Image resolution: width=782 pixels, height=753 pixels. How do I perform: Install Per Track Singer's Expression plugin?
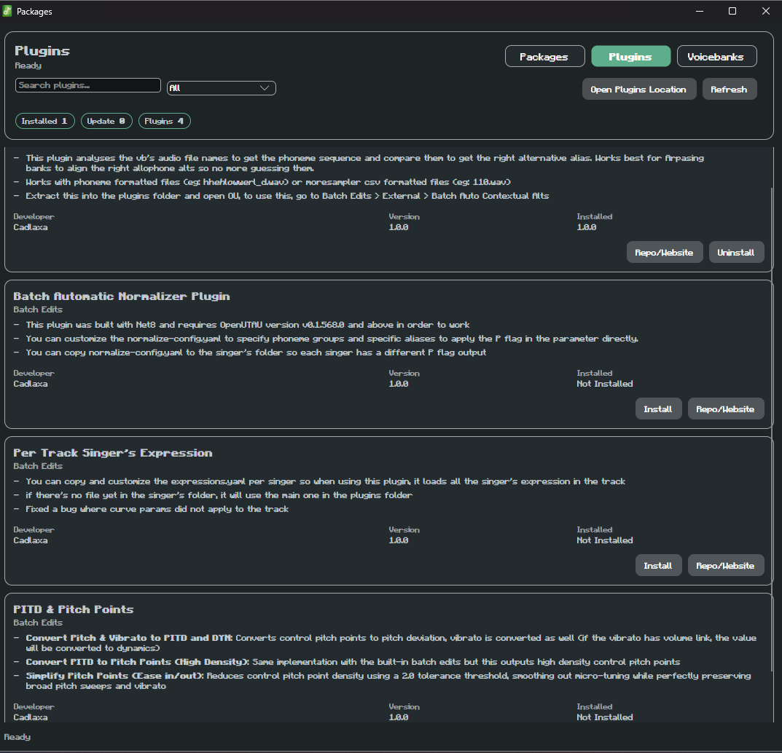point(658,565)
